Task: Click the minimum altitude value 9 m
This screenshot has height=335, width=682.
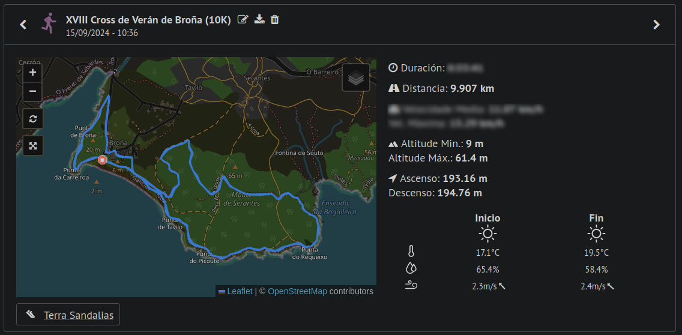Action: [x=474, y=143]
